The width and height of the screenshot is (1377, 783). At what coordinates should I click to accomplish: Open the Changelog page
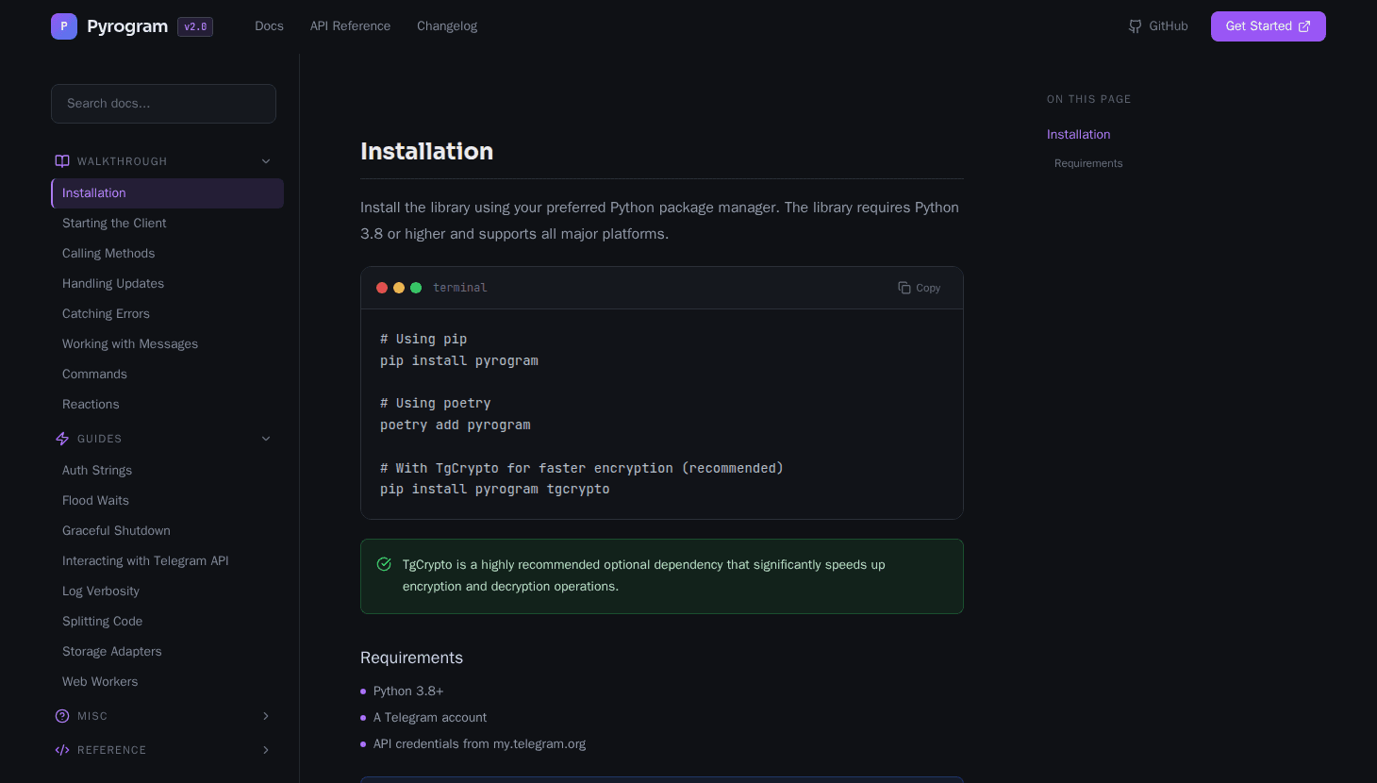(x=446, y=25)
